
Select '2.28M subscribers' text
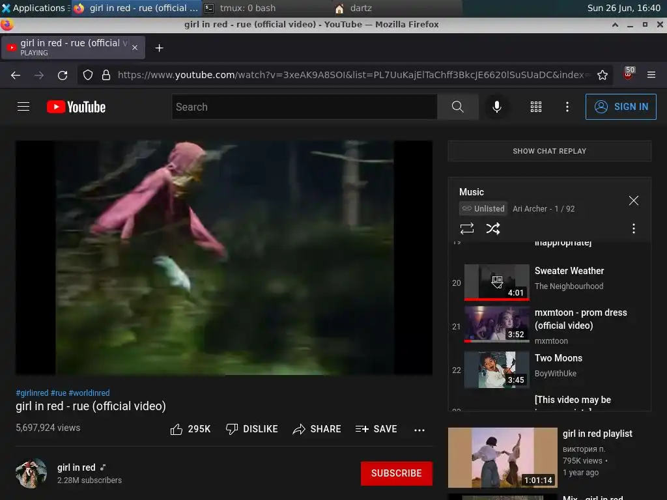[89, 480]
